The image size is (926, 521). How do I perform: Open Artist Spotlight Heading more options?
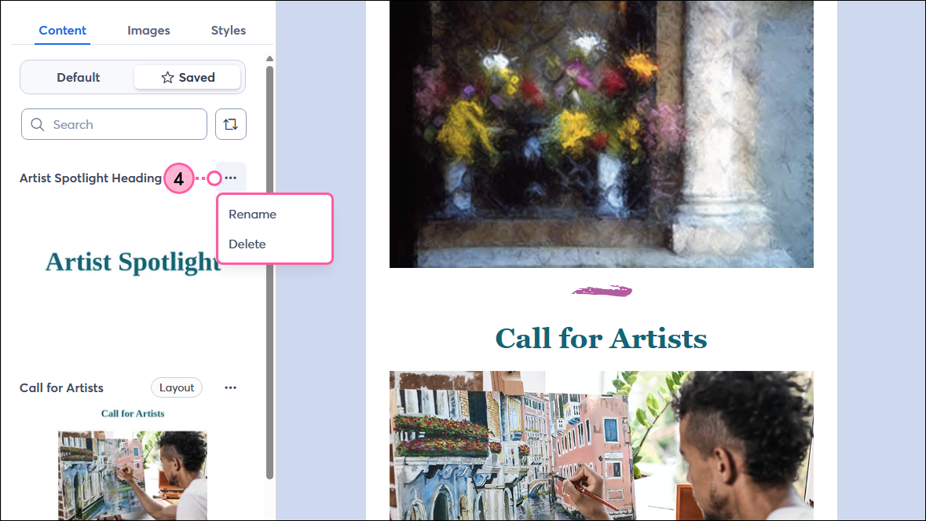click(230, 178)
